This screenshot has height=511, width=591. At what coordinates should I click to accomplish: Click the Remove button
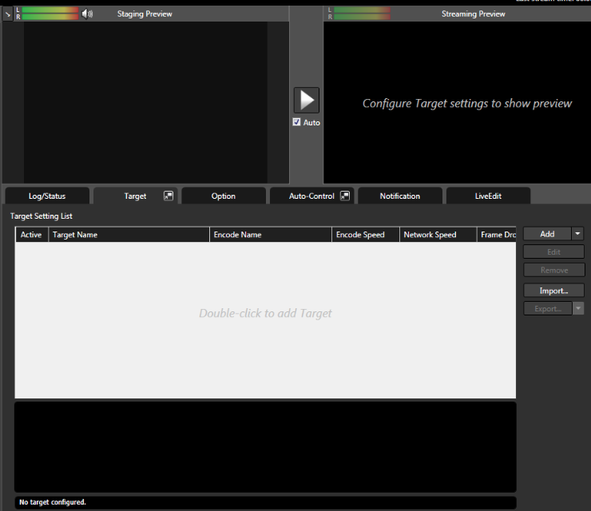coord(554,270)
